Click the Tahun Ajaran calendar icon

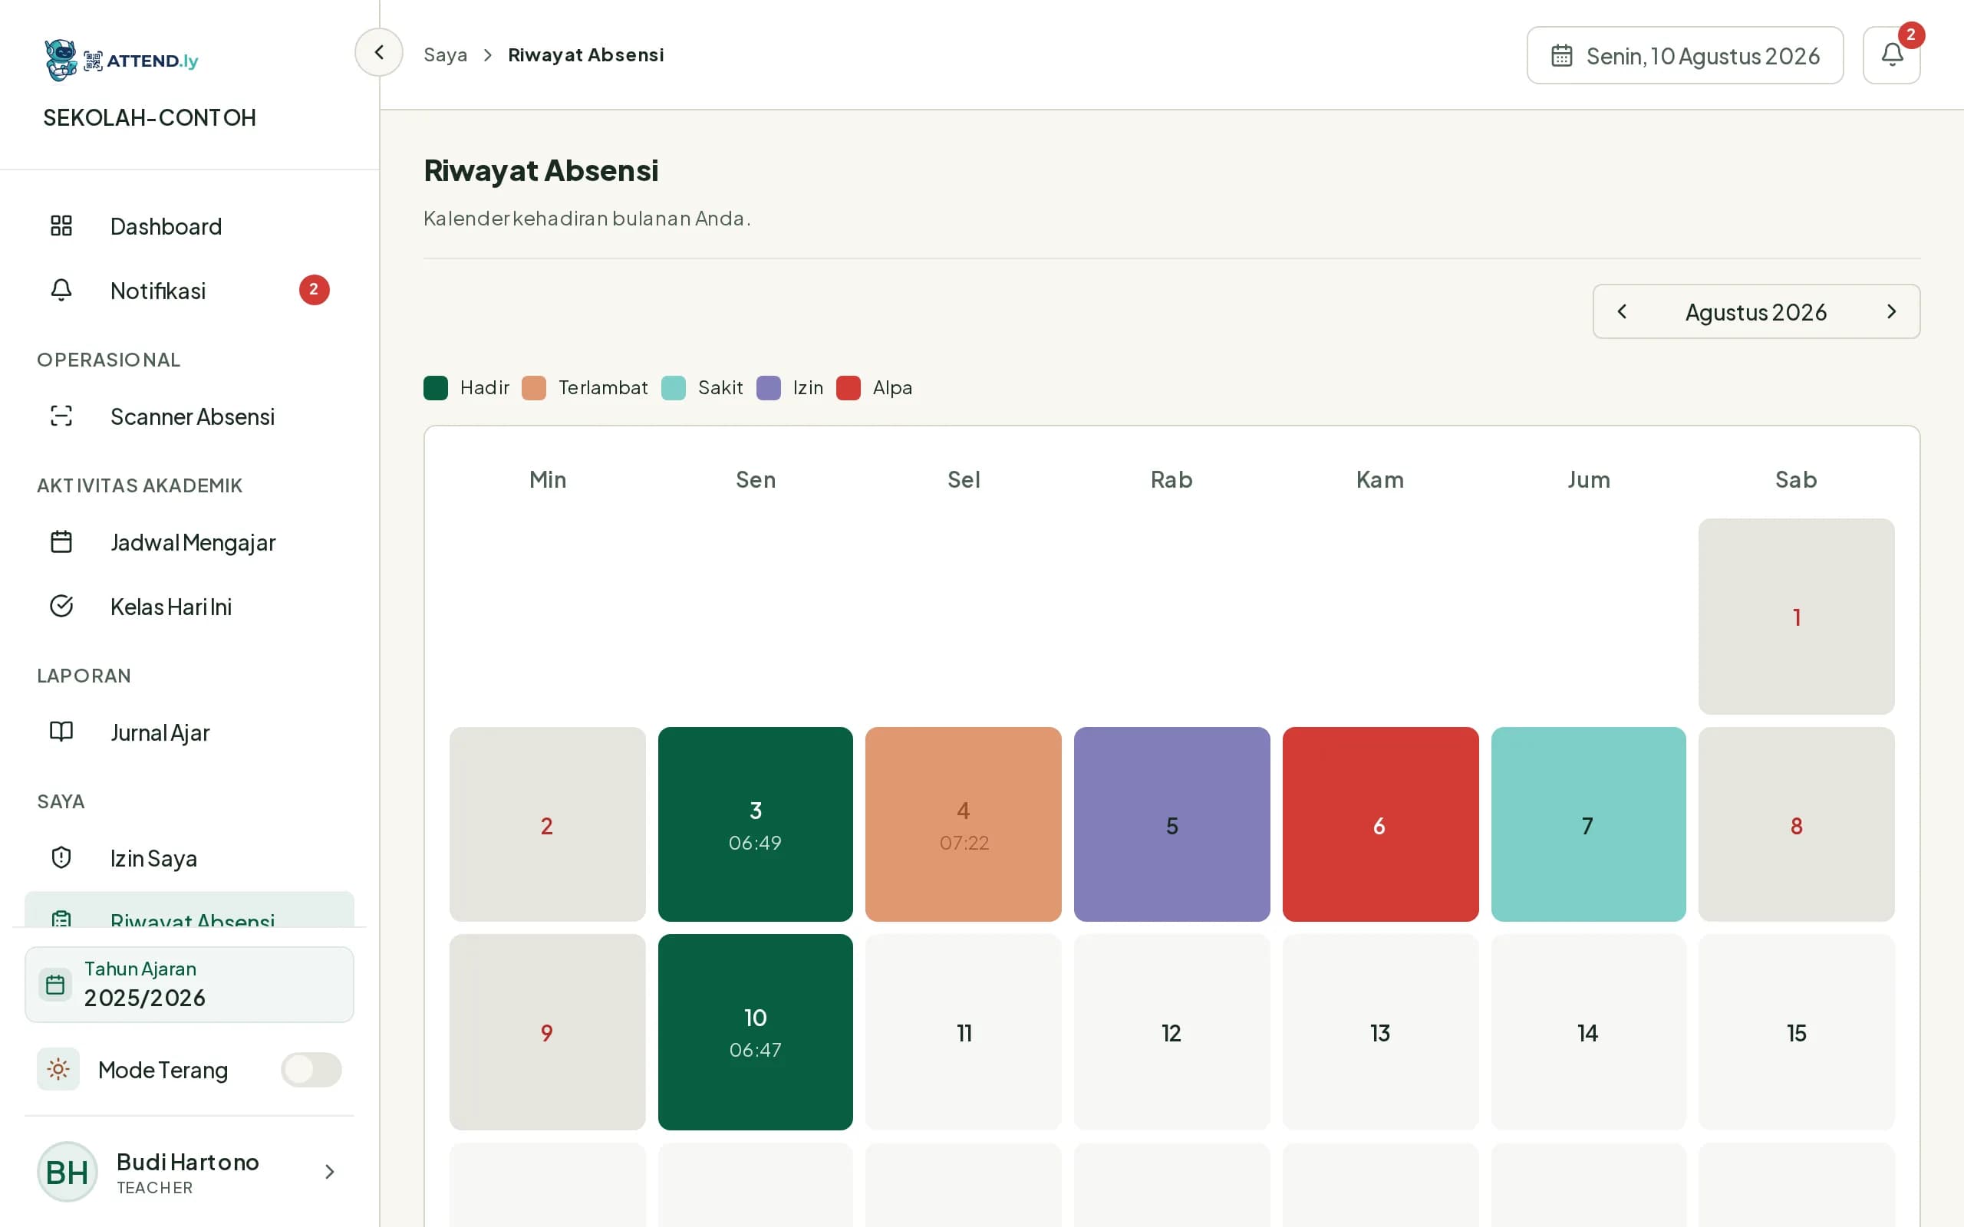pyautogui.click(x=55, y=985)
